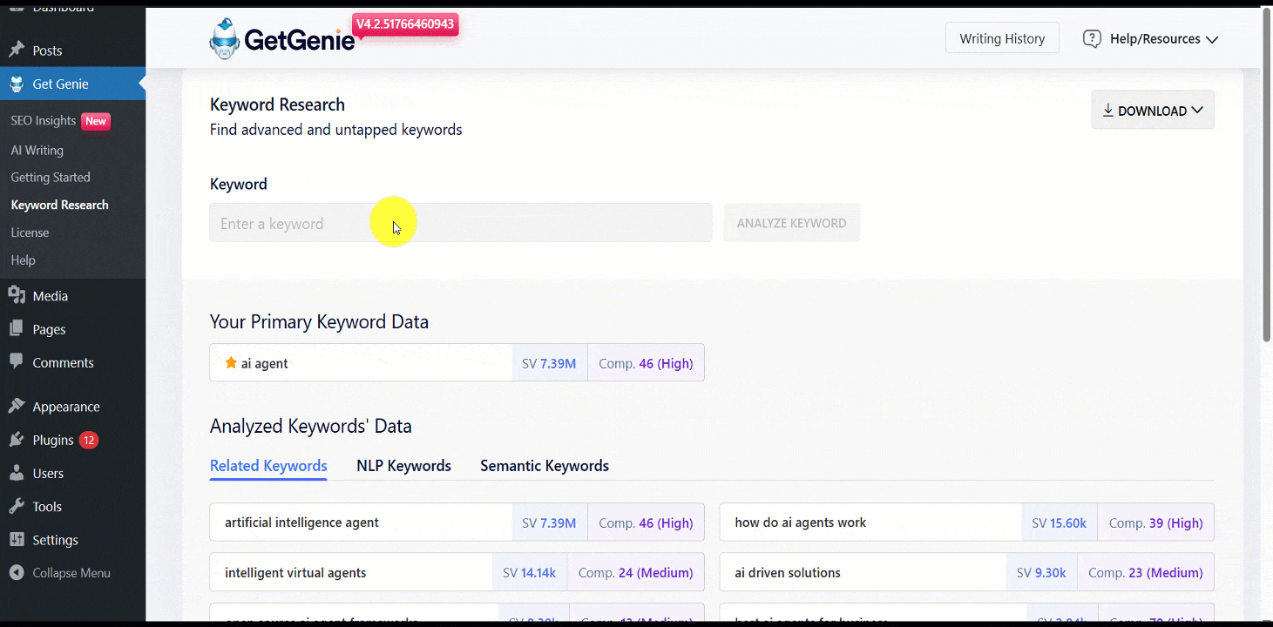Open the Media library sidebar icon

pos(17,295)
